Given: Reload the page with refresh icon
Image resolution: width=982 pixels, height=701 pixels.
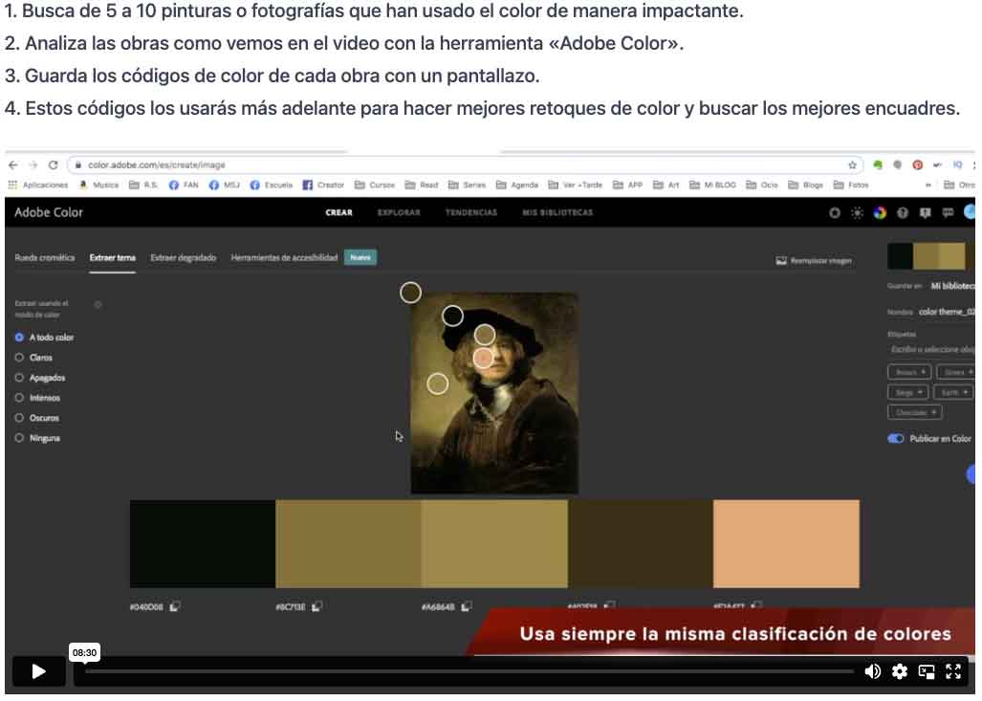Looking at the screenshot, I should pos(54,164).
